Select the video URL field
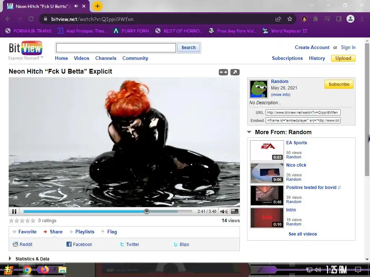 (303, 113)
